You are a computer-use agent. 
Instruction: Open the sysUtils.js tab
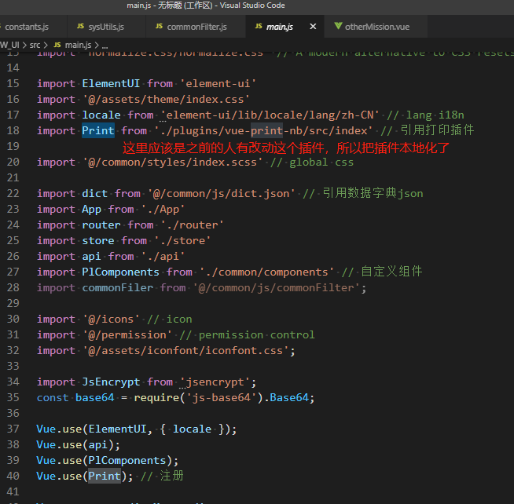(x=106, y=27)
